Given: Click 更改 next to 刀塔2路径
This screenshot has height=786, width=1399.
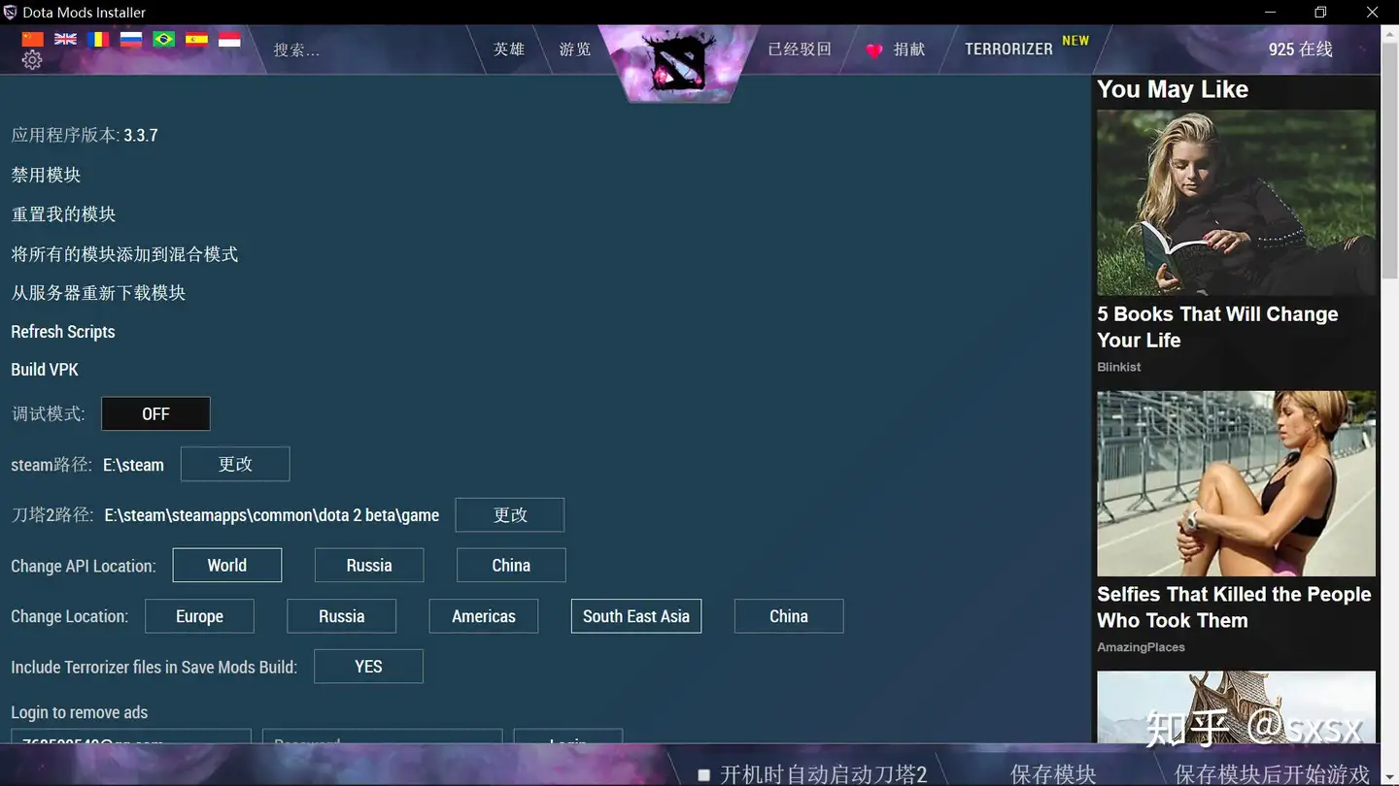Looking at the screenshot, I should 510,515.
